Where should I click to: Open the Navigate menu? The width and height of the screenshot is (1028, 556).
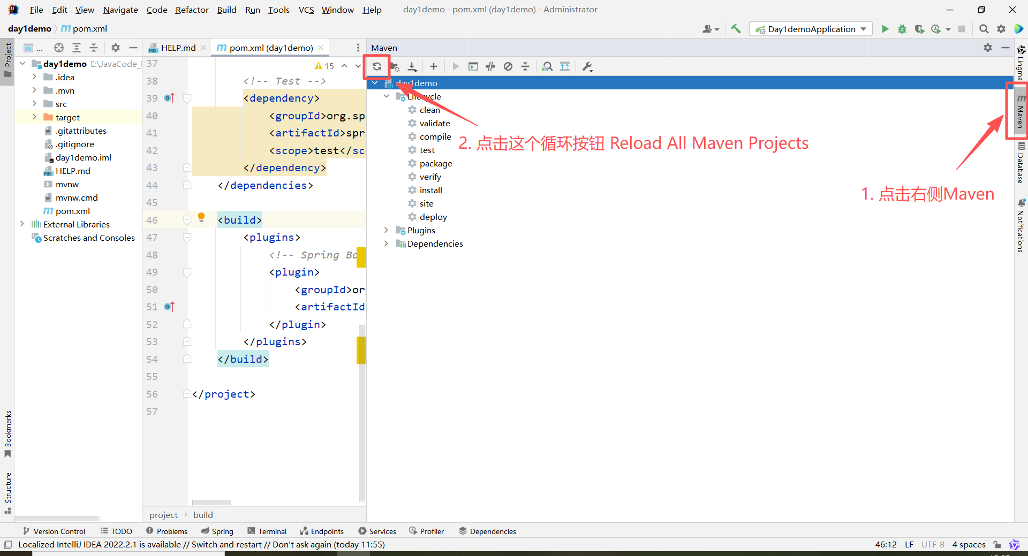pos(120,10)
